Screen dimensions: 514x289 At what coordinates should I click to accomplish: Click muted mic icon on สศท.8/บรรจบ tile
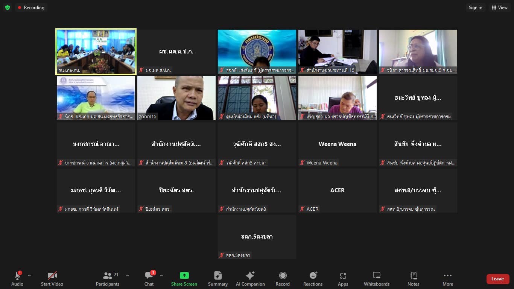coord(383,209)
